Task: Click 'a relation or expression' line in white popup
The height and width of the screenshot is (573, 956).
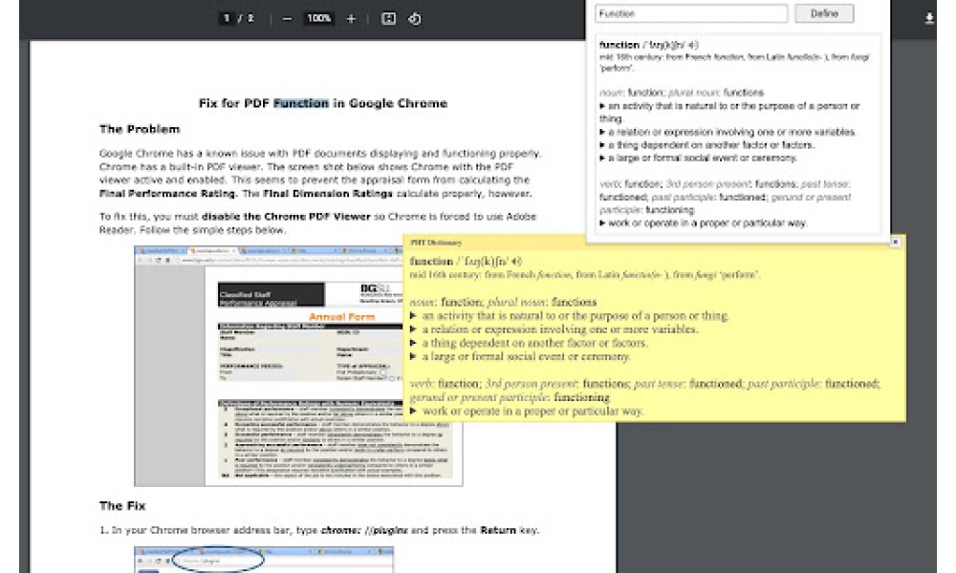Action: pos(732,132)
